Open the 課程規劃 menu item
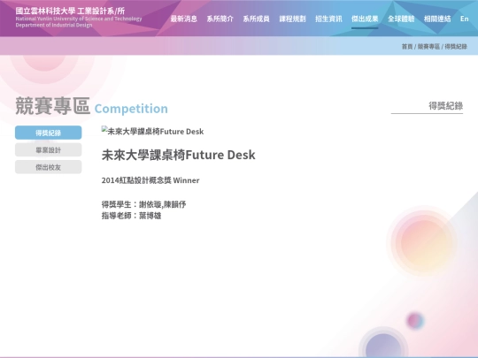 coord(292,19)
